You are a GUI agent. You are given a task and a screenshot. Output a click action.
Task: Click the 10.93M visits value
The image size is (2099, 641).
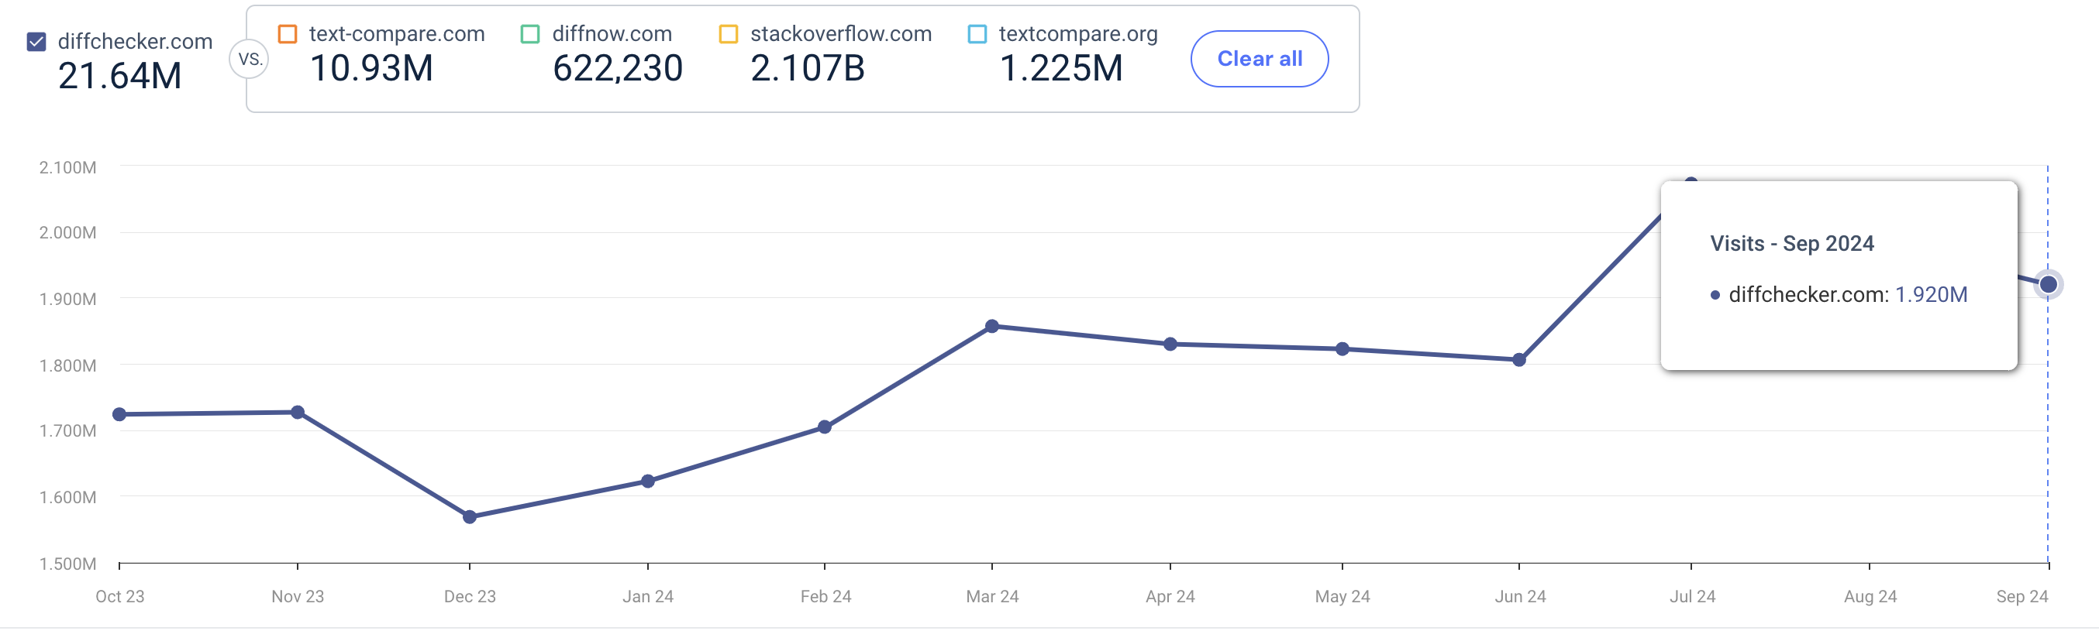pos(371,68)
